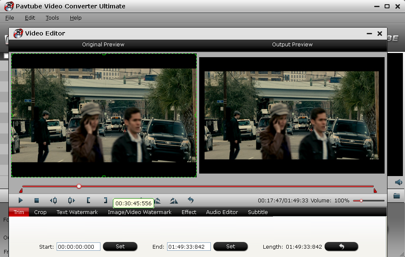
Task: Select the Audio Editor tab
Action: click(222, 212)
